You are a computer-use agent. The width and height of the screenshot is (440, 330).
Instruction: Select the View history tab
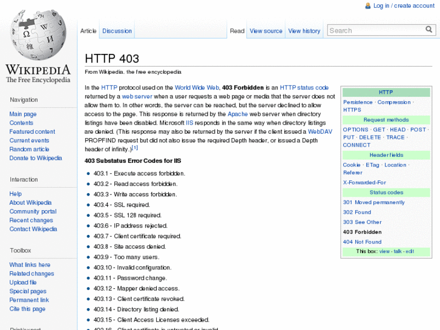click(304, 31)
